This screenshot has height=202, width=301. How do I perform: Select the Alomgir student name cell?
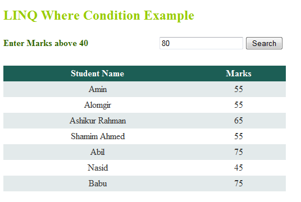[x=98, y=105]
